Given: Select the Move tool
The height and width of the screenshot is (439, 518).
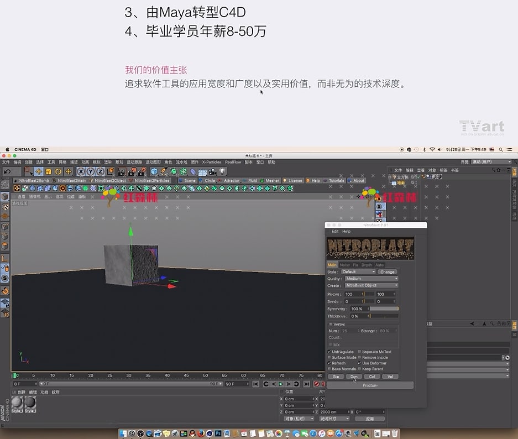Looking at the screenshot, I should 39,171.
